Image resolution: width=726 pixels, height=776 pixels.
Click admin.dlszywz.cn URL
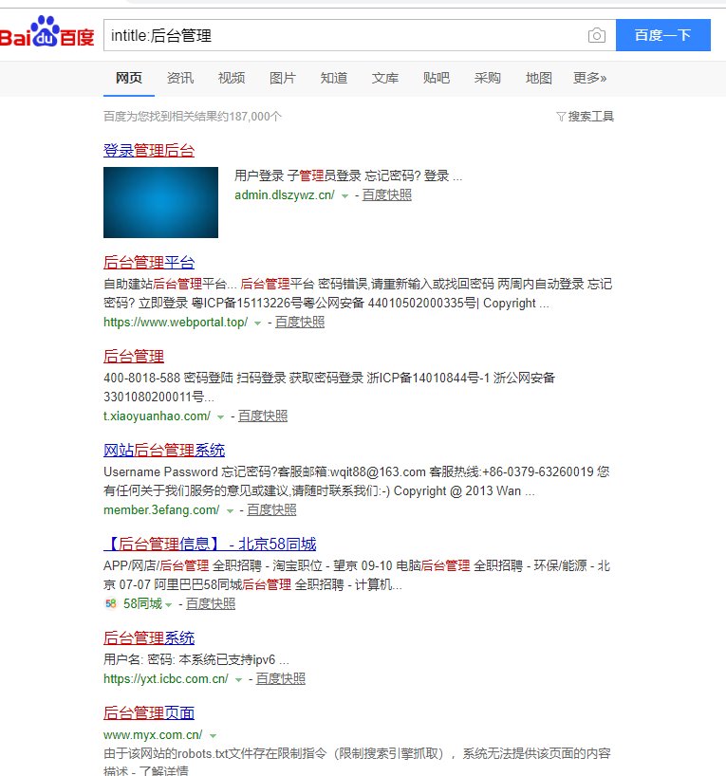point(285,195)
